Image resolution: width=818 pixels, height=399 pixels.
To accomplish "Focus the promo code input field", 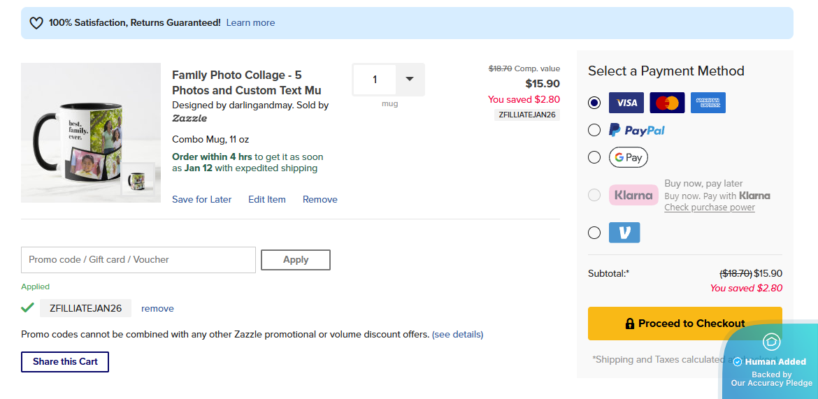I will (x=138, y=260).
